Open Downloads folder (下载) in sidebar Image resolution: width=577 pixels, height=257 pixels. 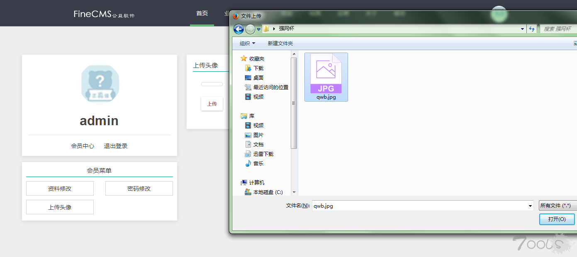(258, 68)
